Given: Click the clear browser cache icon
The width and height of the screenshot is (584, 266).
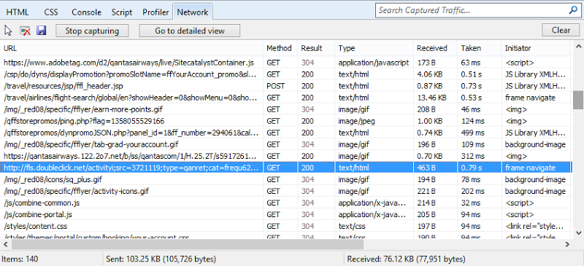Looking at the screenshot, I should (x=25, y=31).
